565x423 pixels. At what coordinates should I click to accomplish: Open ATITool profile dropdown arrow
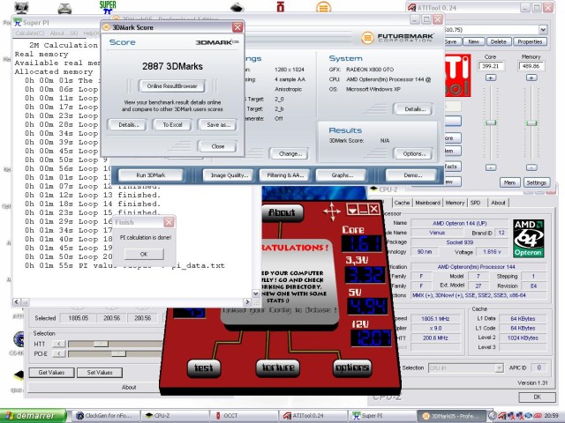point(543,29)
